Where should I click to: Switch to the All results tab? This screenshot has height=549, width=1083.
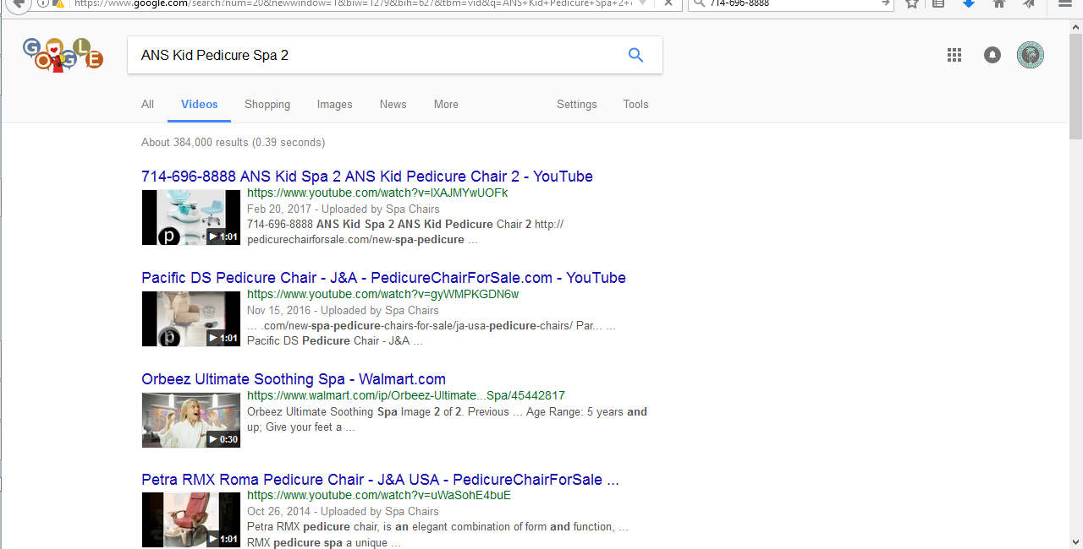click(147, 105)
